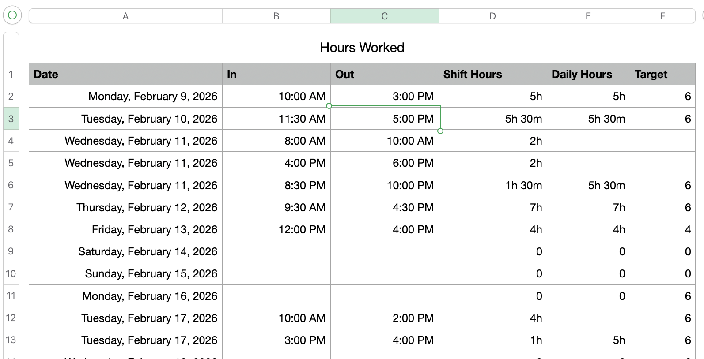
Task: Select row 7 header
Action: [x=11, y=207]
